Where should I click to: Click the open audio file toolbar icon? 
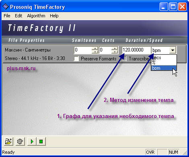pos(8,141)
